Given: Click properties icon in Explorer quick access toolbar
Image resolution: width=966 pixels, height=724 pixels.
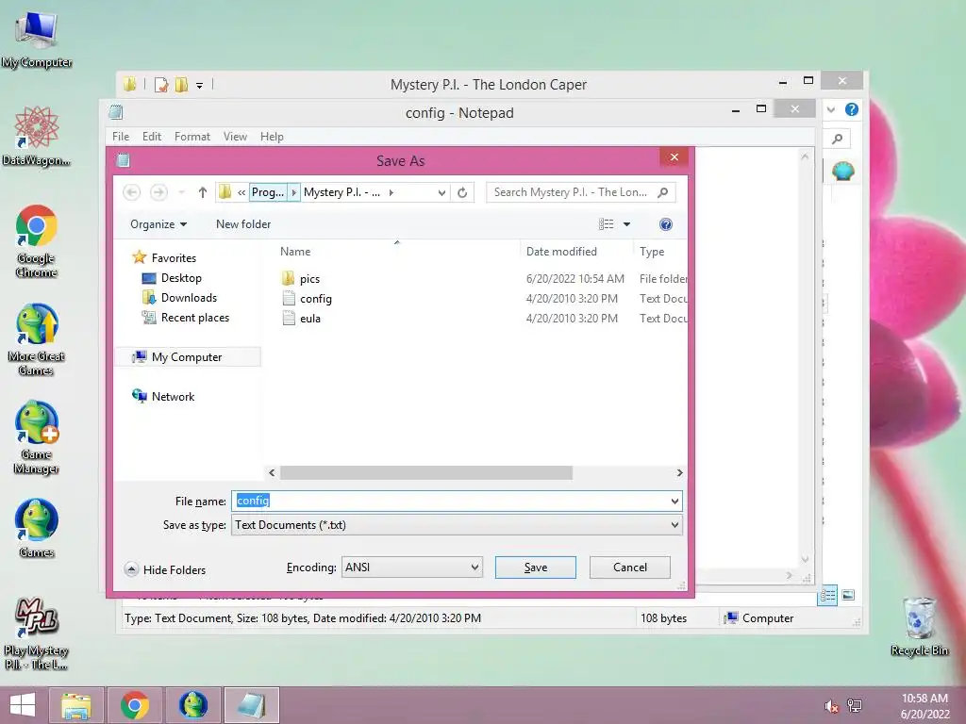Looking at the screenshot, I should pyautogui.click(x=161, y=84).
